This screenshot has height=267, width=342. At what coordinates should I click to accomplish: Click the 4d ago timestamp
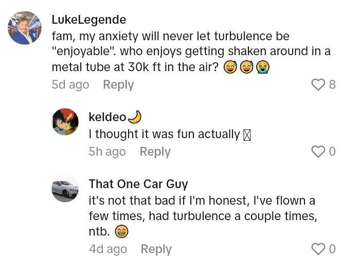pos(107,249)
